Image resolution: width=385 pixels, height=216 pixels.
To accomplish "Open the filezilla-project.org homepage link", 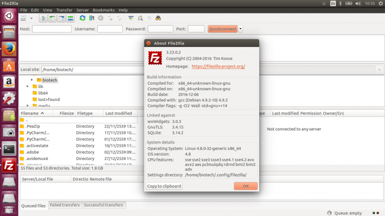I will pos(218,66).
